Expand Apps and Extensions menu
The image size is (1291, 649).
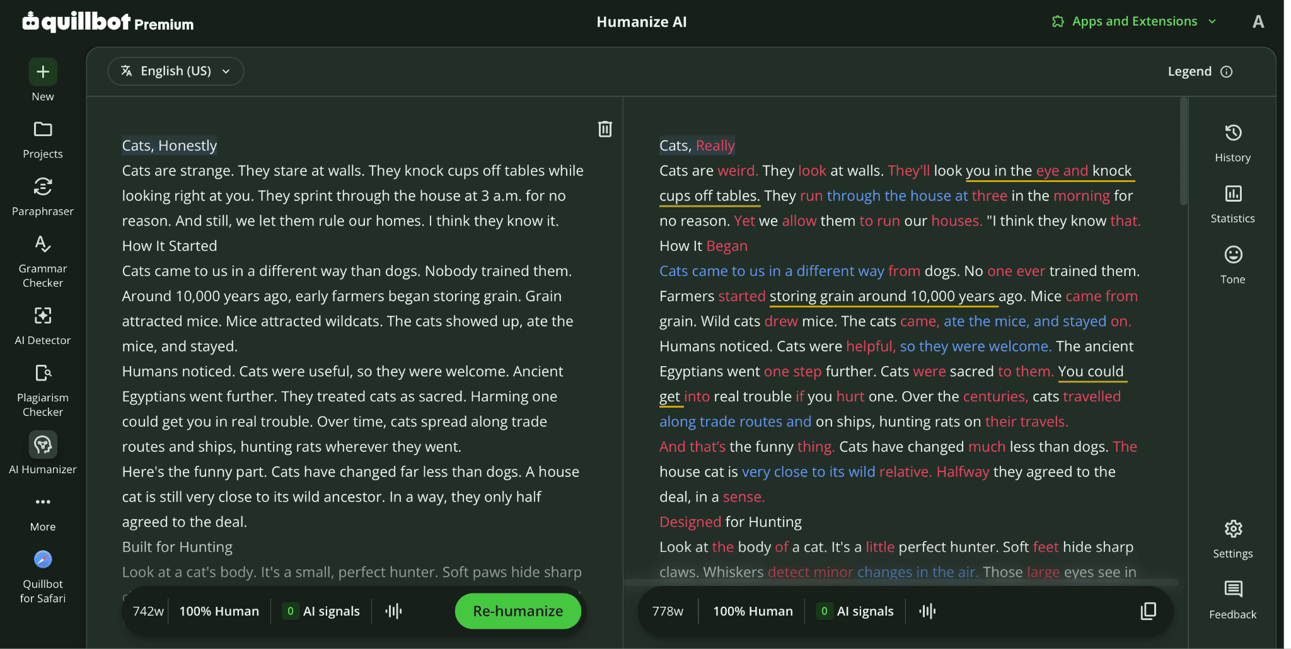1134,21
